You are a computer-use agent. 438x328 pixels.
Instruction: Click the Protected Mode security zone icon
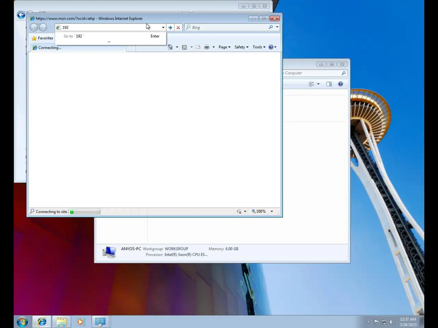tap(239, 211)
